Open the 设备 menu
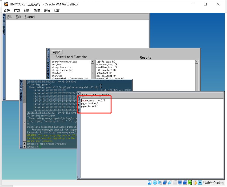227x187 pixels. click(x=47, y=10)
